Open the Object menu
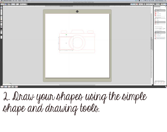 point(20,1)
